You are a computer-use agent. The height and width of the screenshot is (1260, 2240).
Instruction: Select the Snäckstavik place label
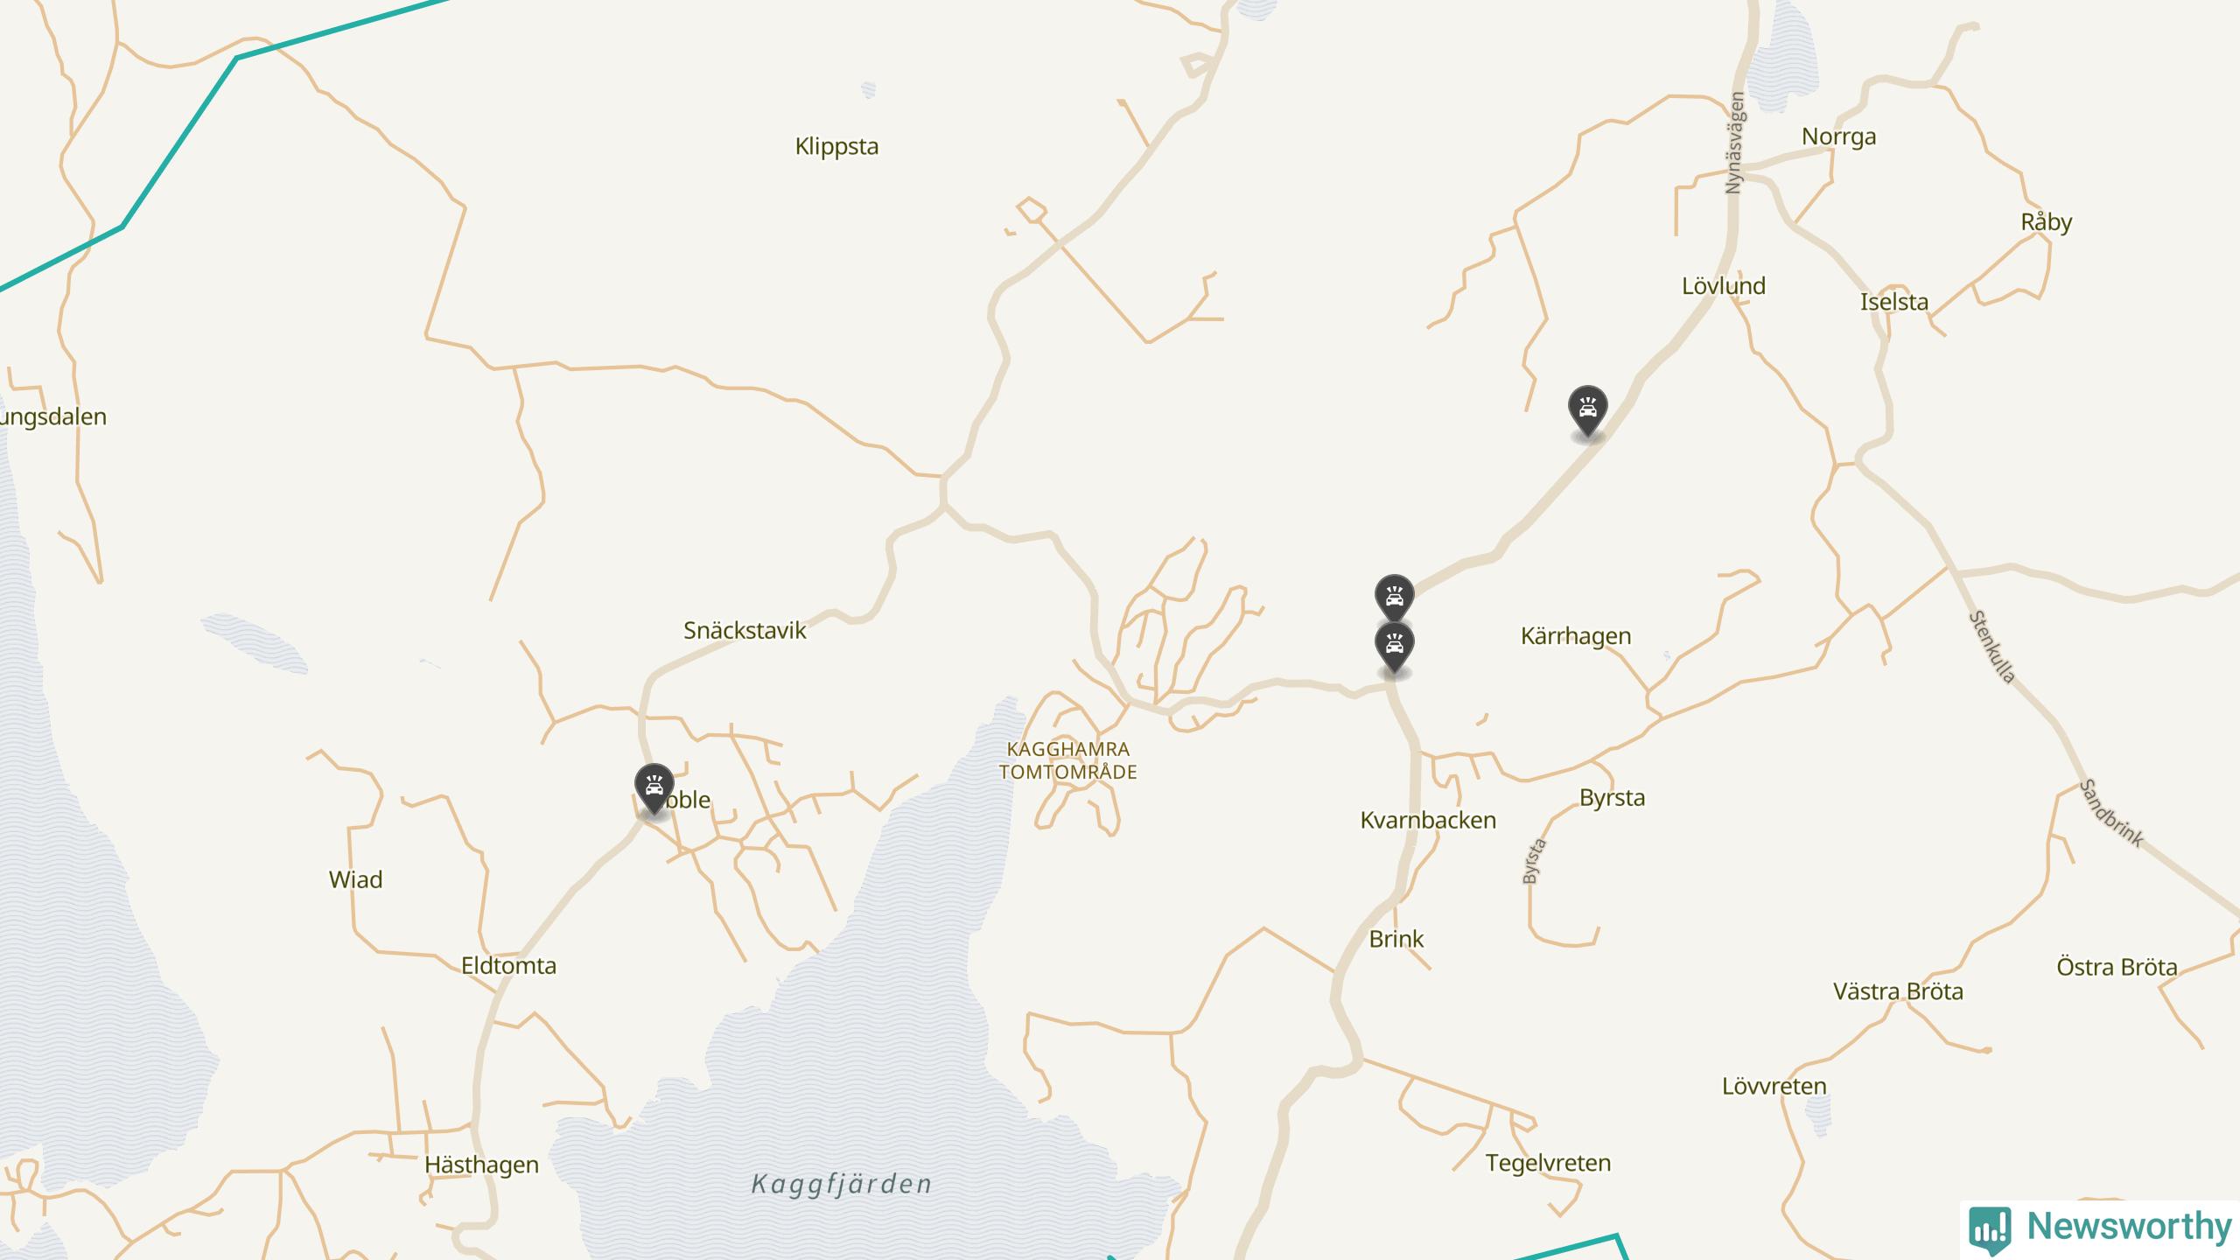click(745, 630)
